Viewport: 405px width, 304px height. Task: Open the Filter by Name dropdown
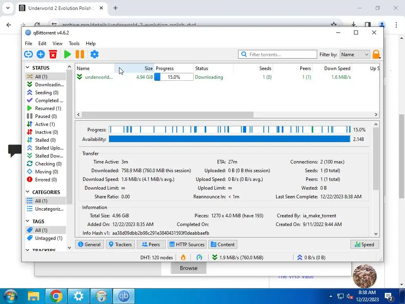pyautogui.click(x=355, y=55)
